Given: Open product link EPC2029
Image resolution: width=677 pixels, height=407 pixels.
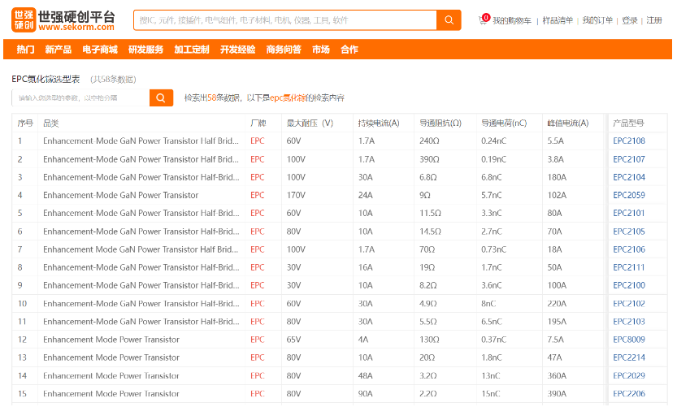Looking at the screenshot, I should pyautogui.click(x=629, y=376).
